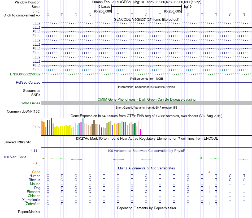Select the grey OMIM Genes item bar

coord(146,103)
